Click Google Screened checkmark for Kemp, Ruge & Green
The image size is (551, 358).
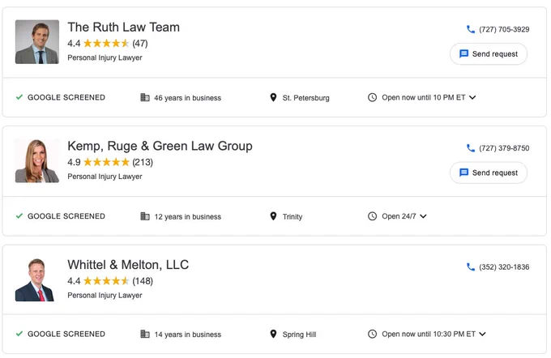click(19, 215)
